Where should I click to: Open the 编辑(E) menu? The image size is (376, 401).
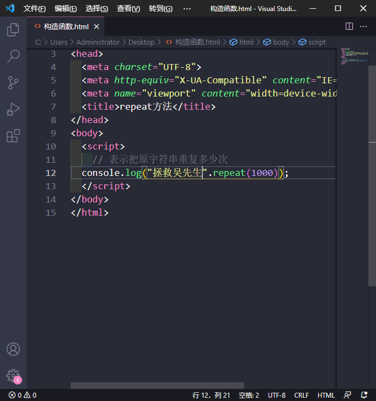pyautogui.click(x=66, y=9)
